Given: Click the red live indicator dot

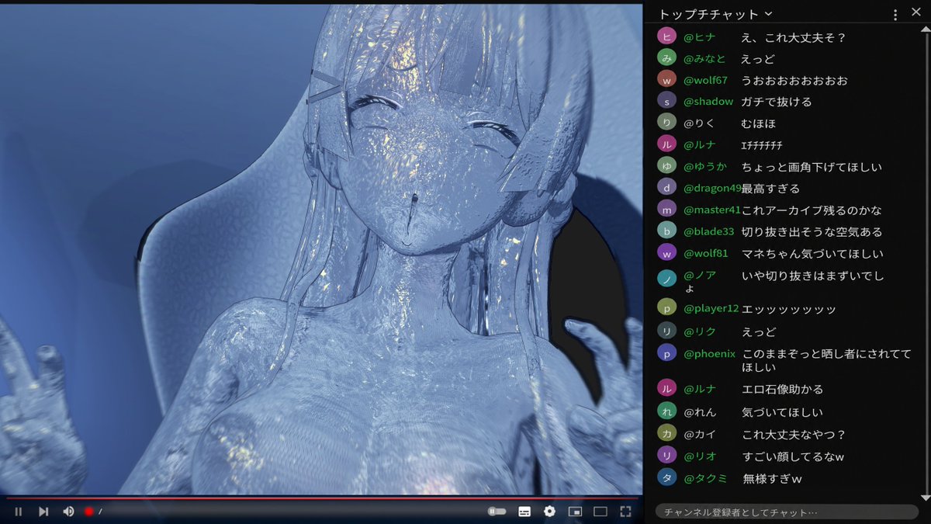Looking at the screenshot, I should pyautogui.click(x=88, y=512).
